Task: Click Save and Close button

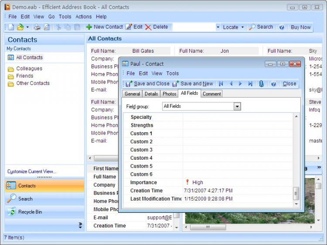Action: click(x=148, y=84)
